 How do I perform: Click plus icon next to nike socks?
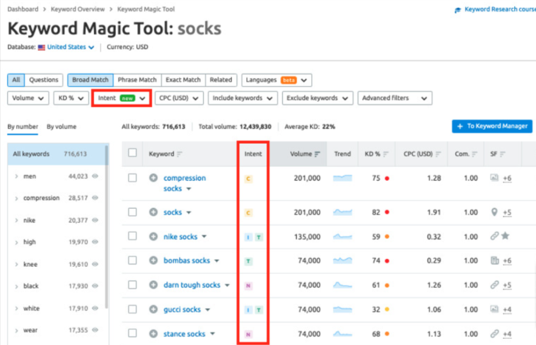153,236
